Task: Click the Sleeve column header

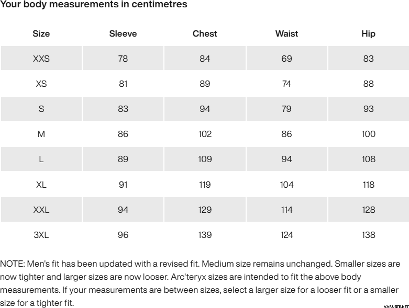Action: pyautogui.click(x=123, y=33)
